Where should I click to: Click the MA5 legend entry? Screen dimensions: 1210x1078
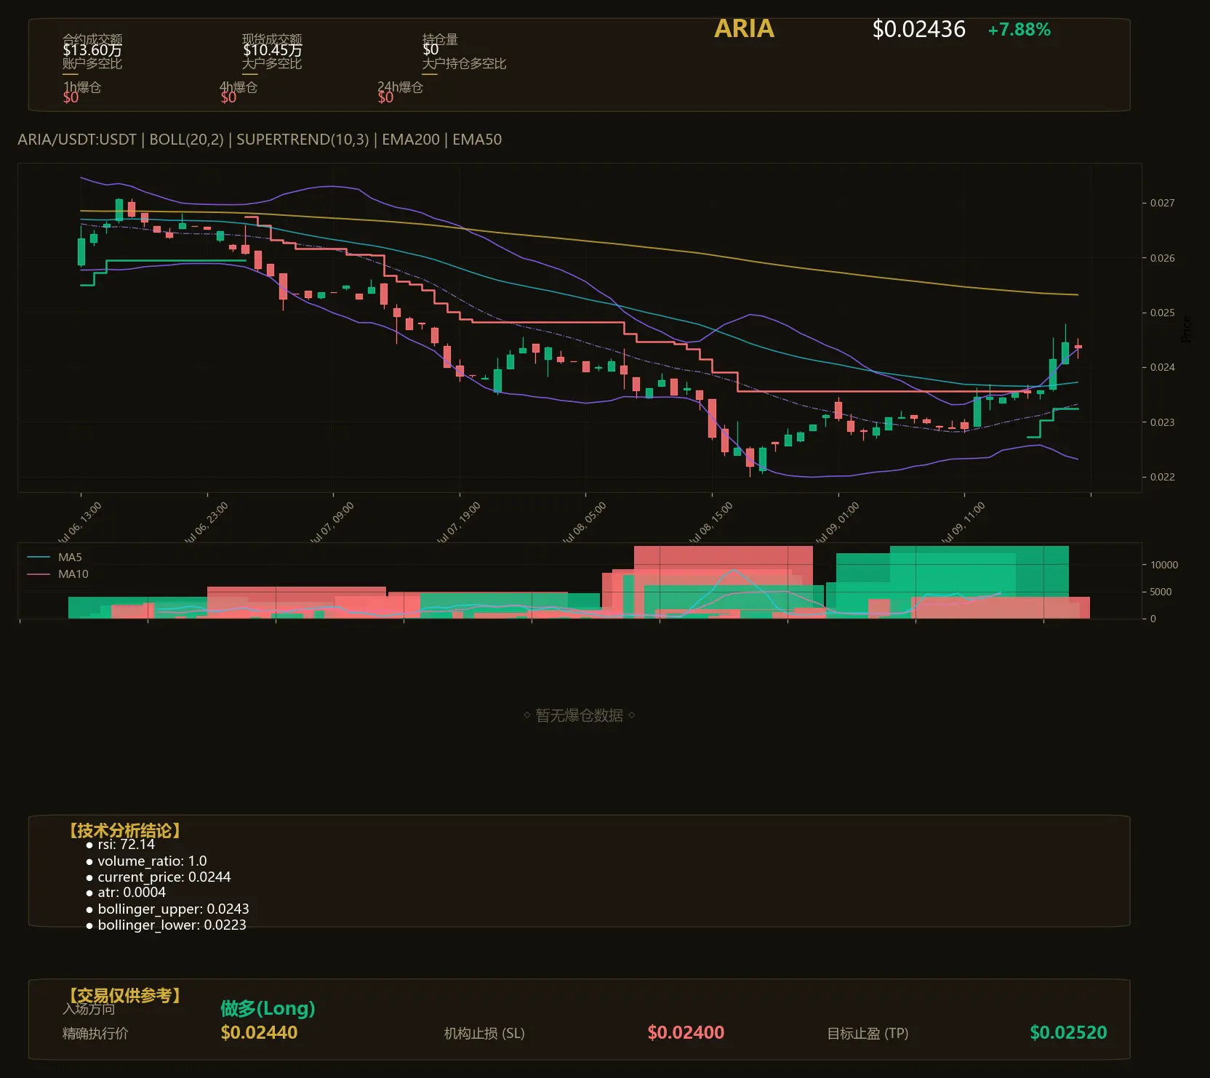55,558
